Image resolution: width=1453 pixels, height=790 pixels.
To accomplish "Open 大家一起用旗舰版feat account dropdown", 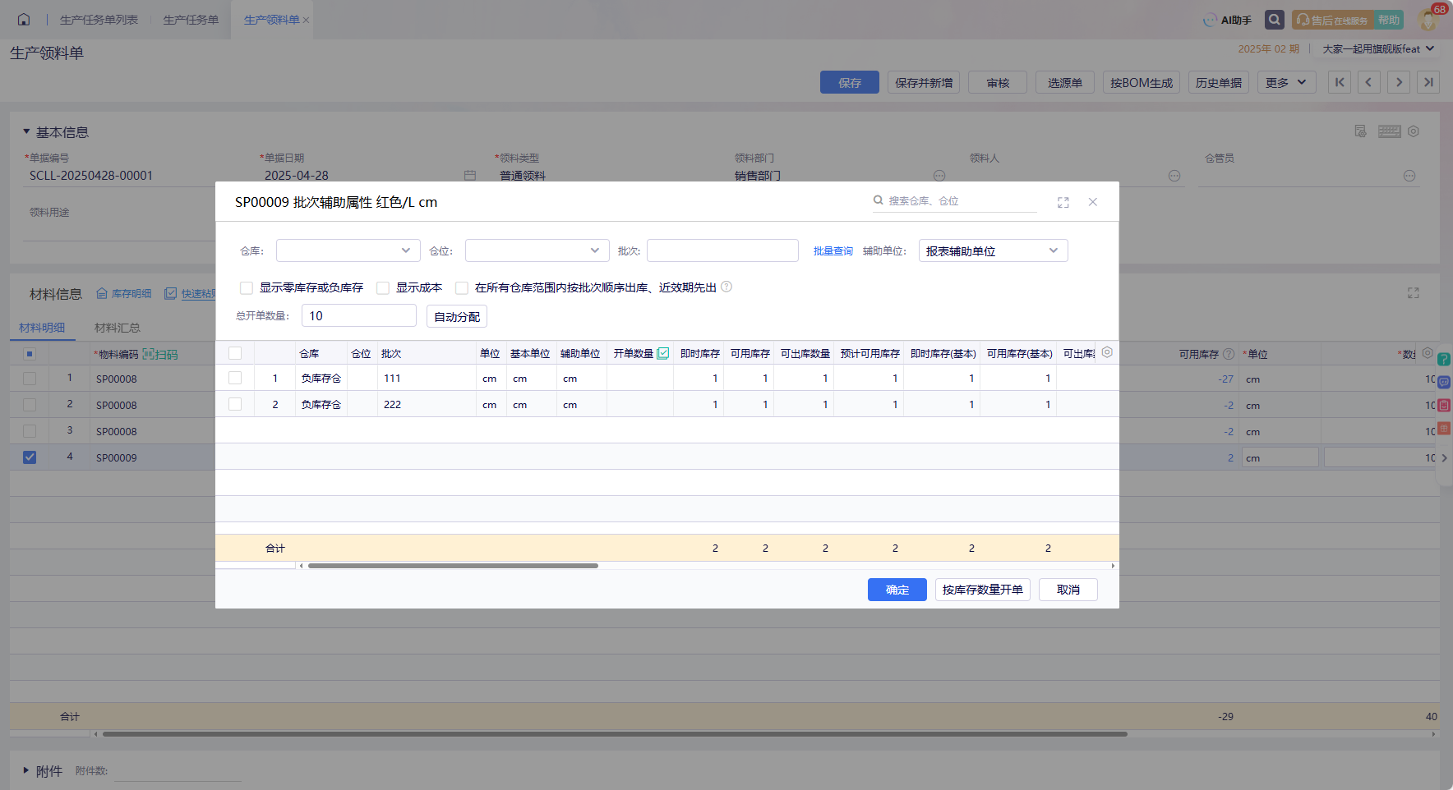I will [x=1379, y=49].
